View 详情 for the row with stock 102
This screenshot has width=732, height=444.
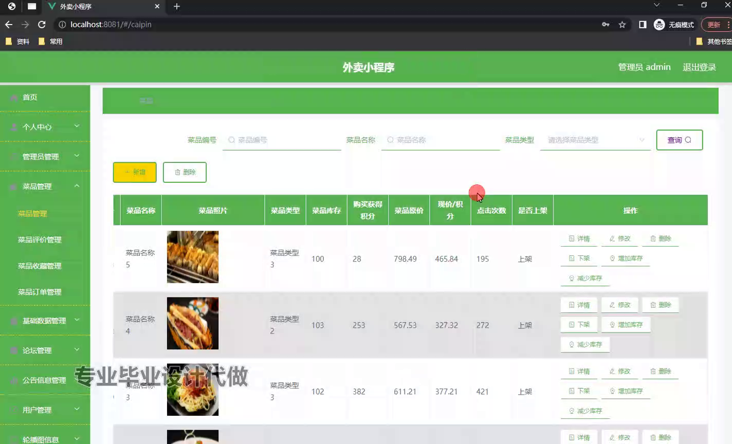coord(579,371)
